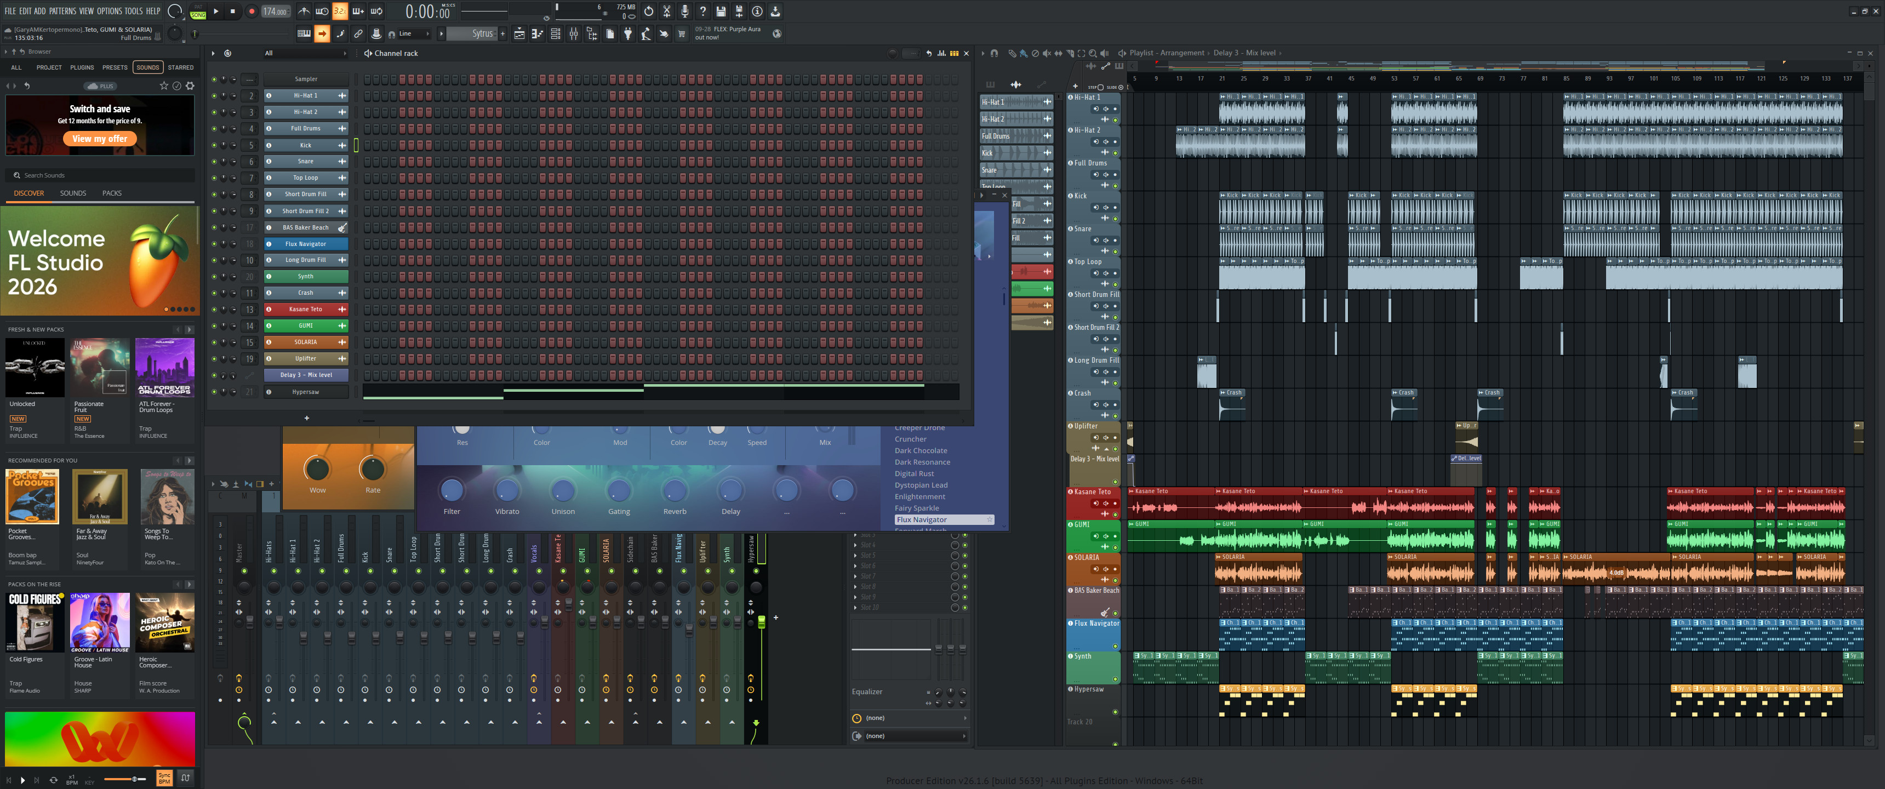The image size is (1885, 789).
Task: Open the channel rack view icon
Action: tap(556, 33)
